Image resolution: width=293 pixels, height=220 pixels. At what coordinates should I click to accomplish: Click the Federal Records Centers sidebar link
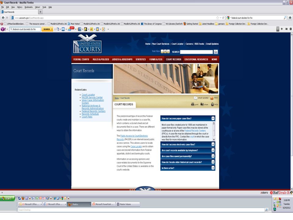(93, 111)
